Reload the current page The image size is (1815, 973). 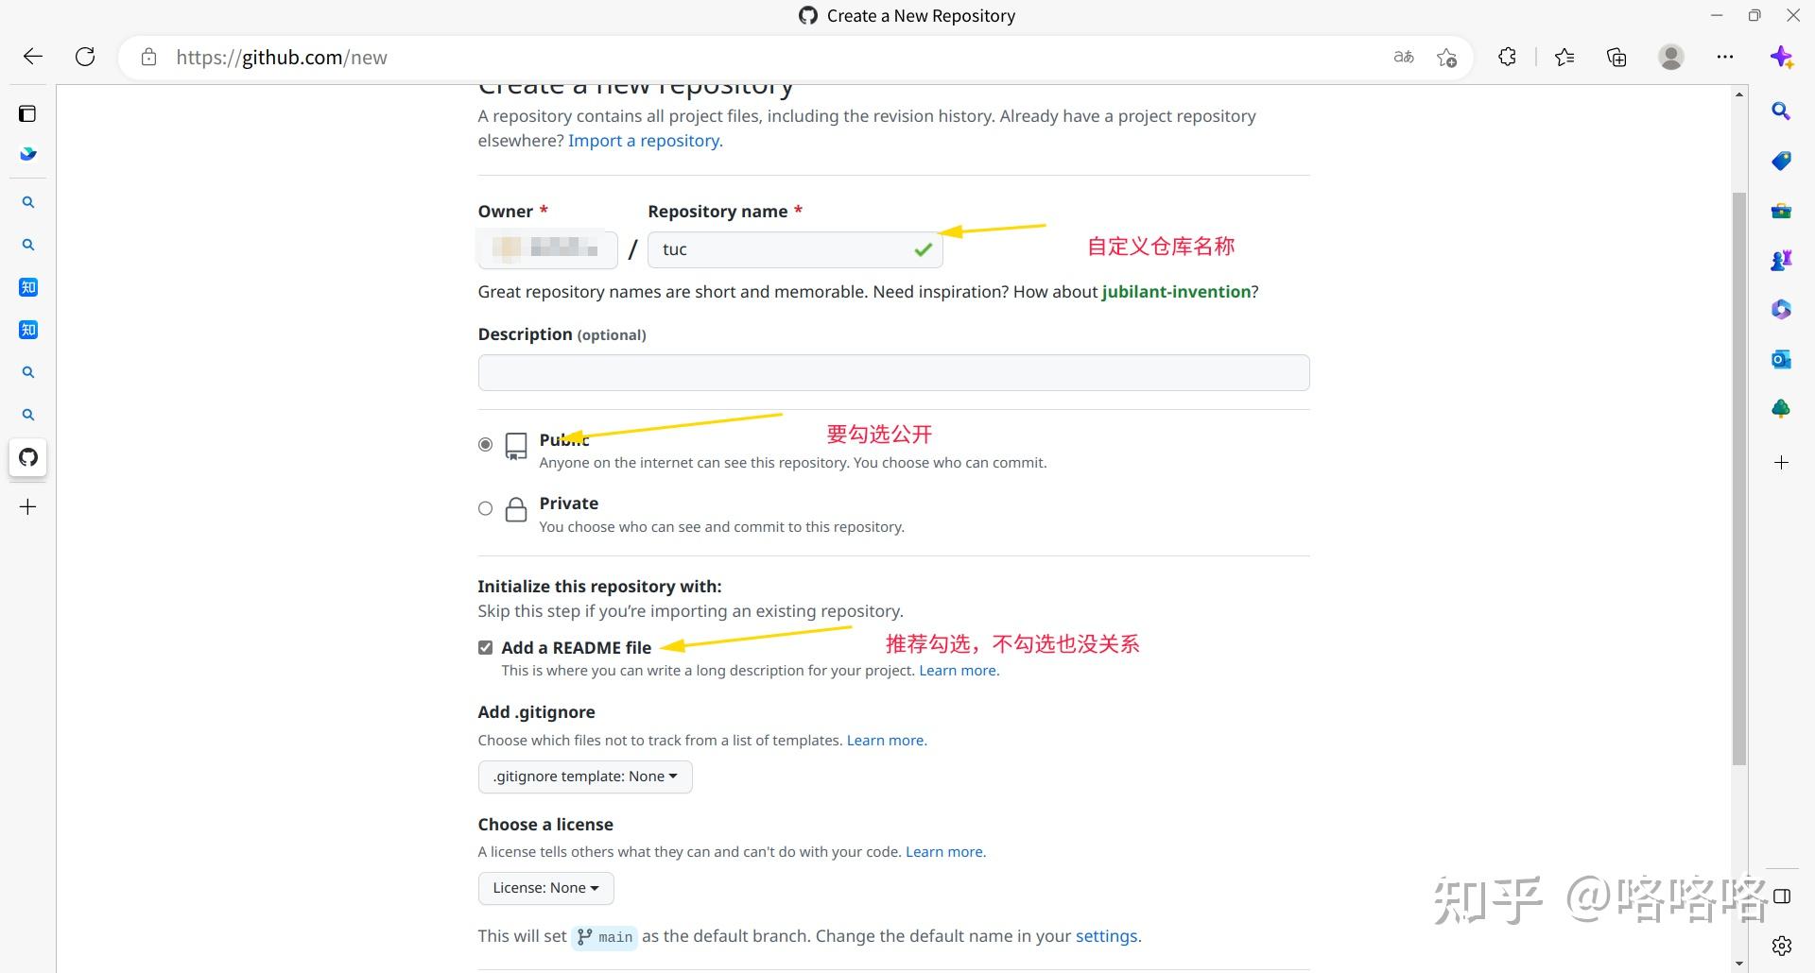click(x=85, y=56)
